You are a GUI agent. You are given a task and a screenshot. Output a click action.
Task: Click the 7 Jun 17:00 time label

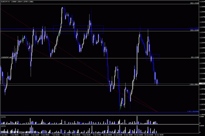[x=66, y=135]
